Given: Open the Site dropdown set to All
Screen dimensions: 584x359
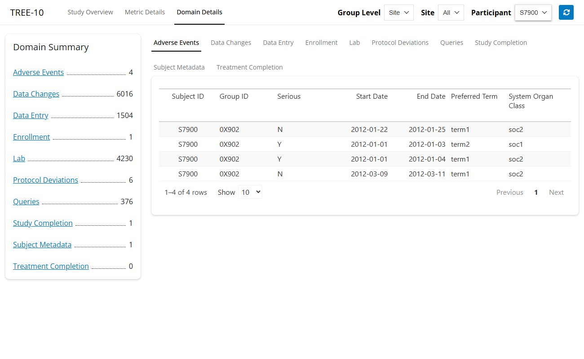Looking at the screenshot, I should click(x=451, y=13).
